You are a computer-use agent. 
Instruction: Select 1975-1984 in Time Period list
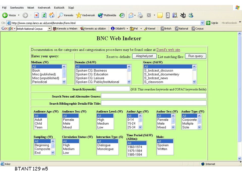tap(137, 151)
